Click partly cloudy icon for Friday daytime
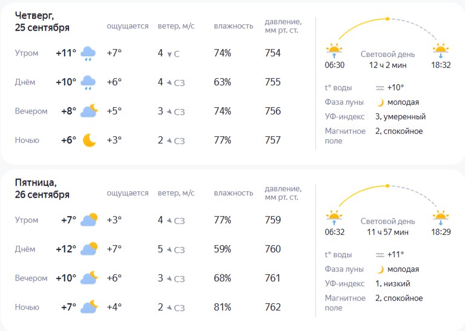This screenshot has width=465, height=331. pyautogui.click(x=89, y=249)
